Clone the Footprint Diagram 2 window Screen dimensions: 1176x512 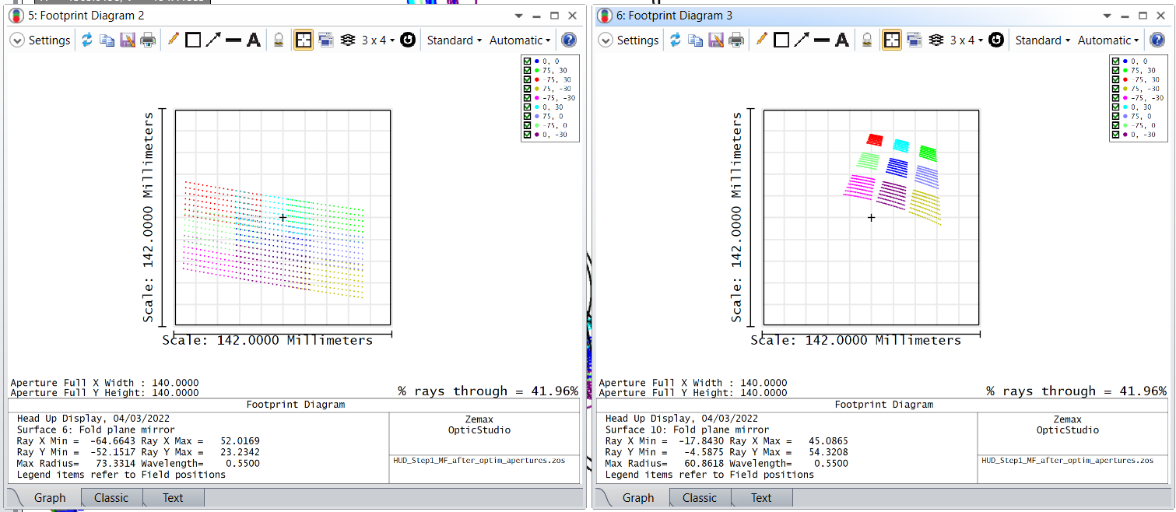326,40
